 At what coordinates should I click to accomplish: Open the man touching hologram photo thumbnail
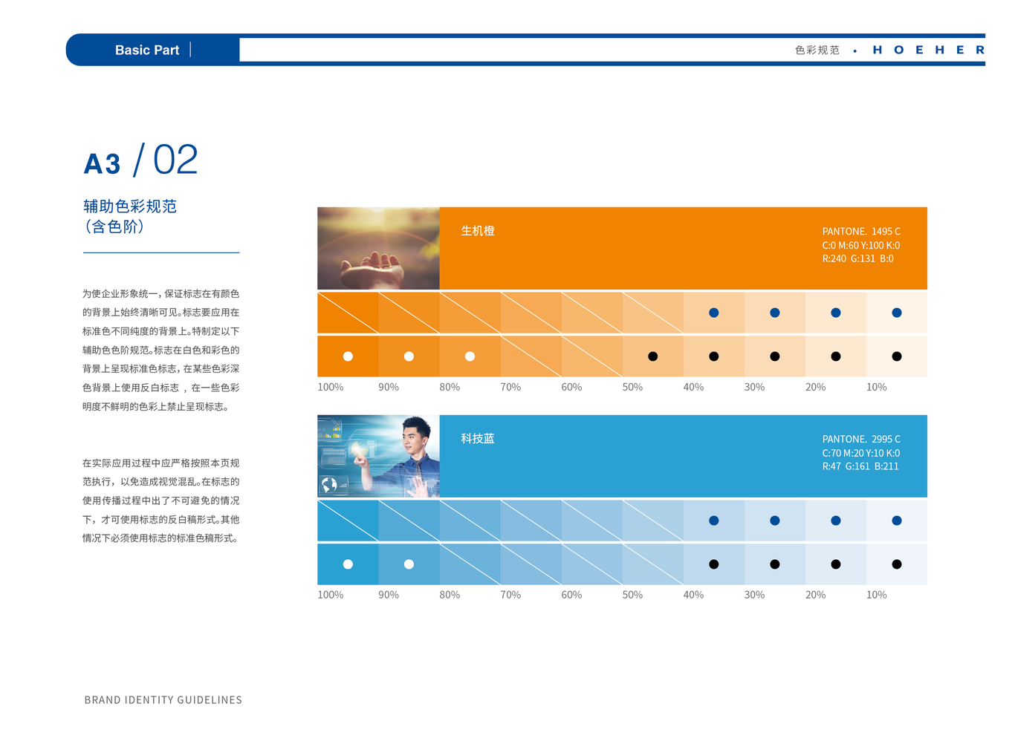(x=378, y=456)
